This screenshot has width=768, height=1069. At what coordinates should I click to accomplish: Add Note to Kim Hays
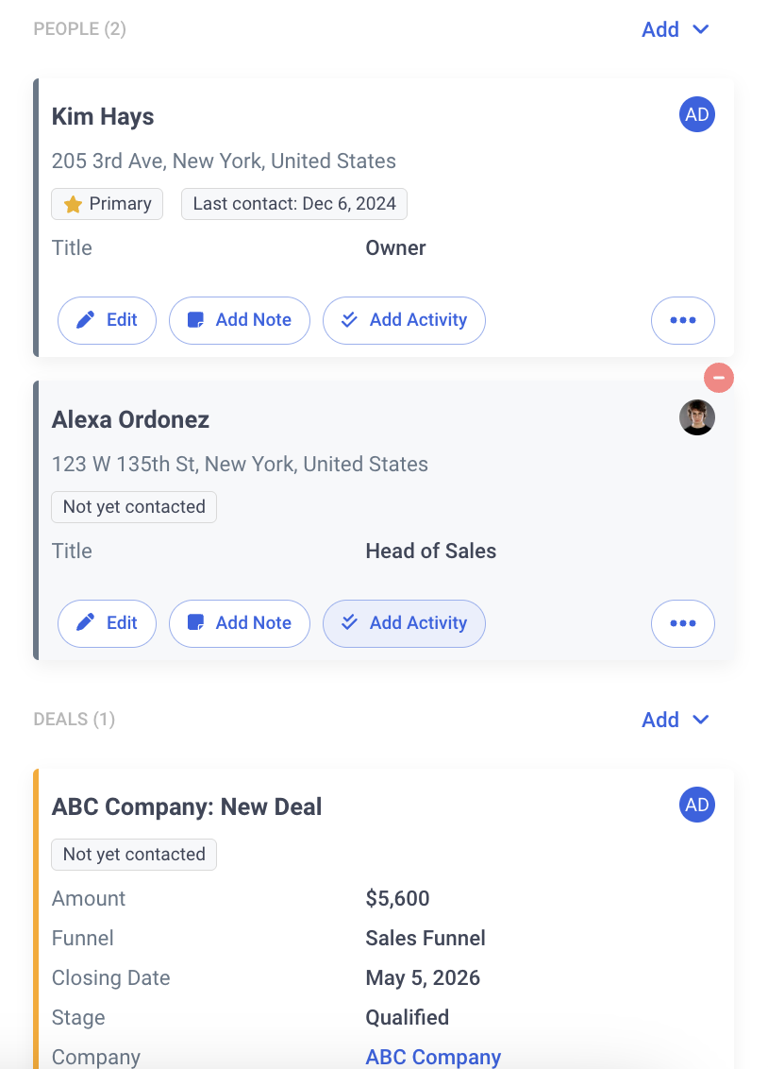coord(239,320)
